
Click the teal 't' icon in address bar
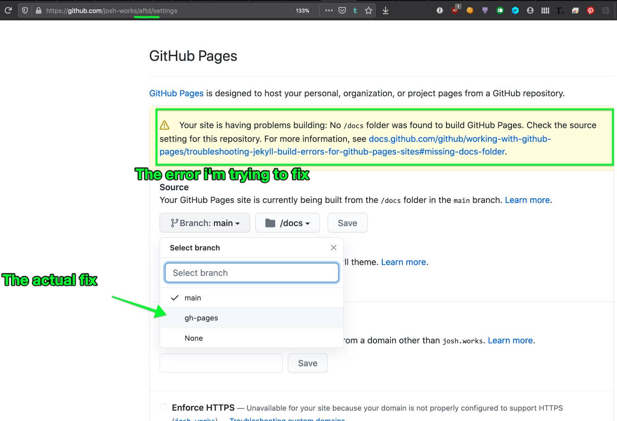[355, 10]
